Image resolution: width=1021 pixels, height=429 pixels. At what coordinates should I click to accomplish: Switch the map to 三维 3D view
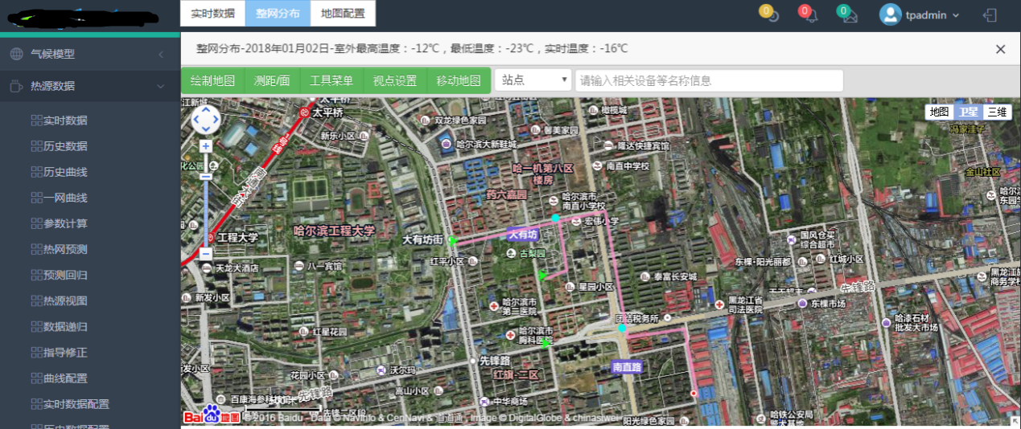coord(997,112)
